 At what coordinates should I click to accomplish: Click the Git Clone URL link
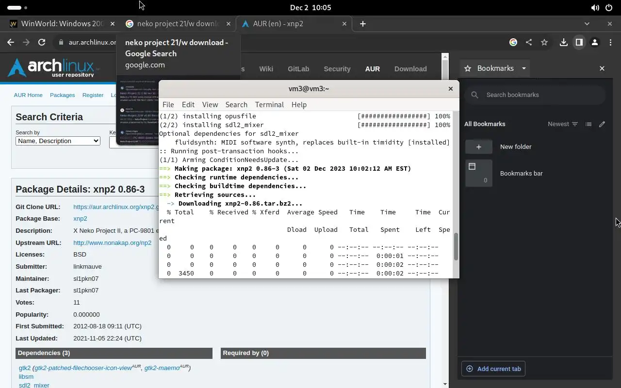pos(116,207)
